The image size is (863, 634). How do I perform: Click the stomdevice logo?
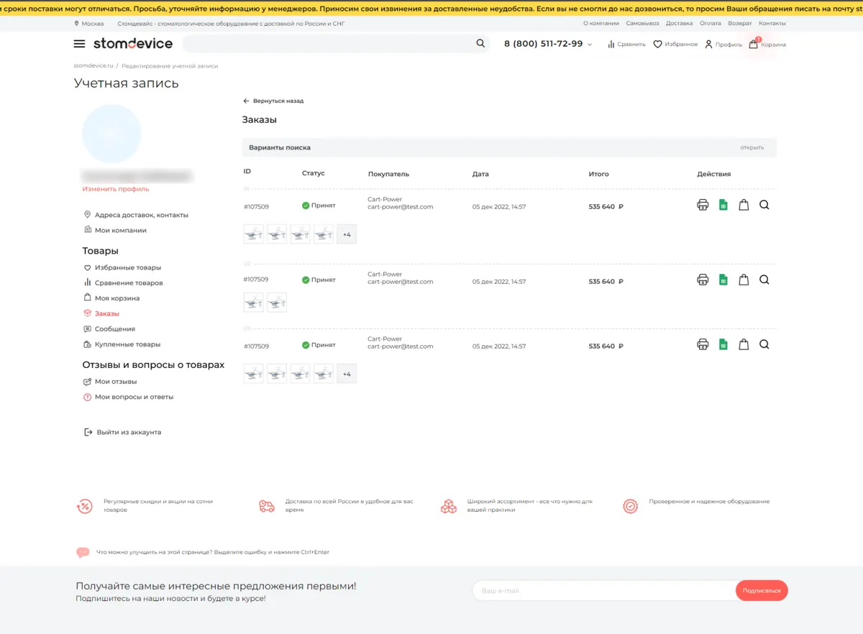133,44
